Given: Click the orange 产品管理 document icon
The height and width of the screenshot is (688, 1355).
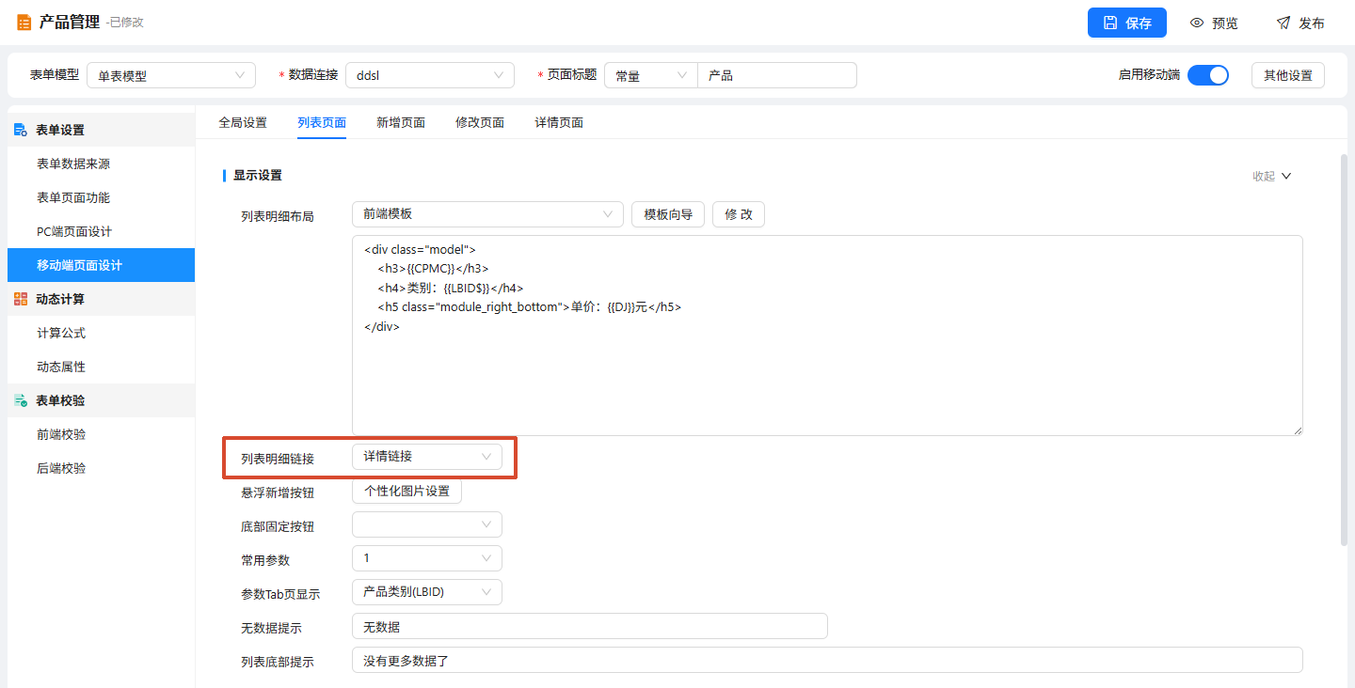Looking at the screenshot, I should tap(24, 23).
